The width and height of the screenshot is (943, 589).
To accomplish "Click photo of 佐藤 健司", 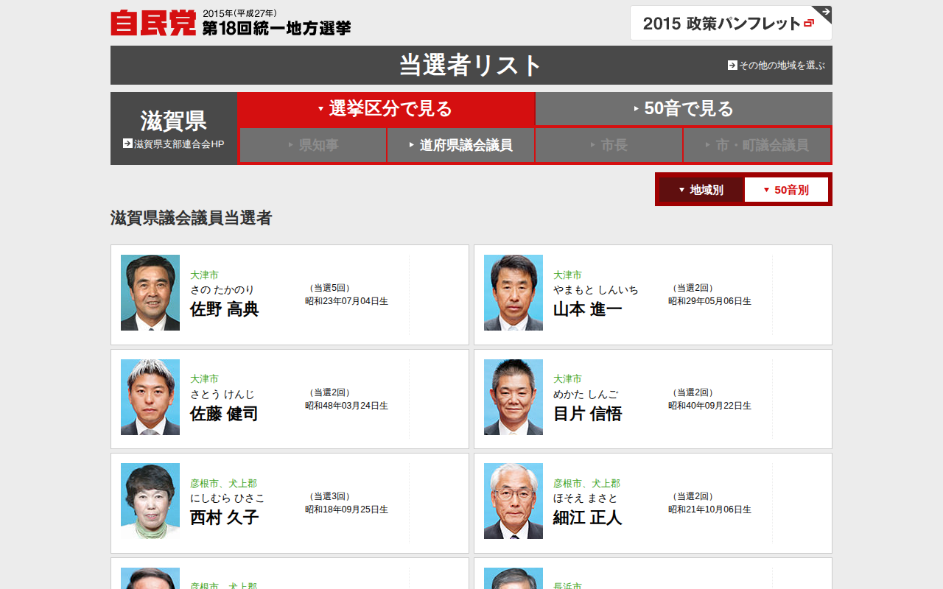I will [150, 397].
